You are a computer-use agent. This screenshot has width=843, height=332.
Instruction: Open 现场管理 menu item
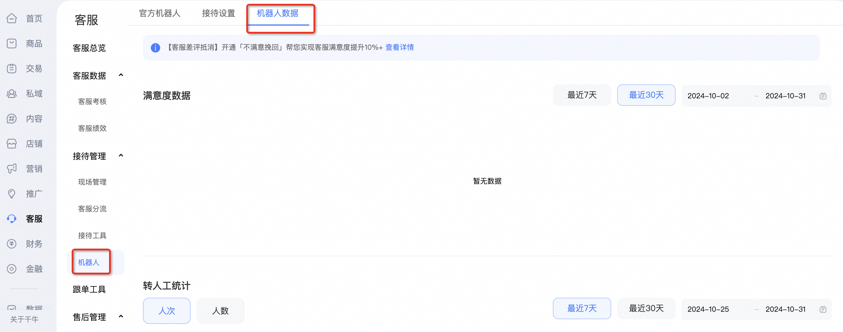point(92,182)
